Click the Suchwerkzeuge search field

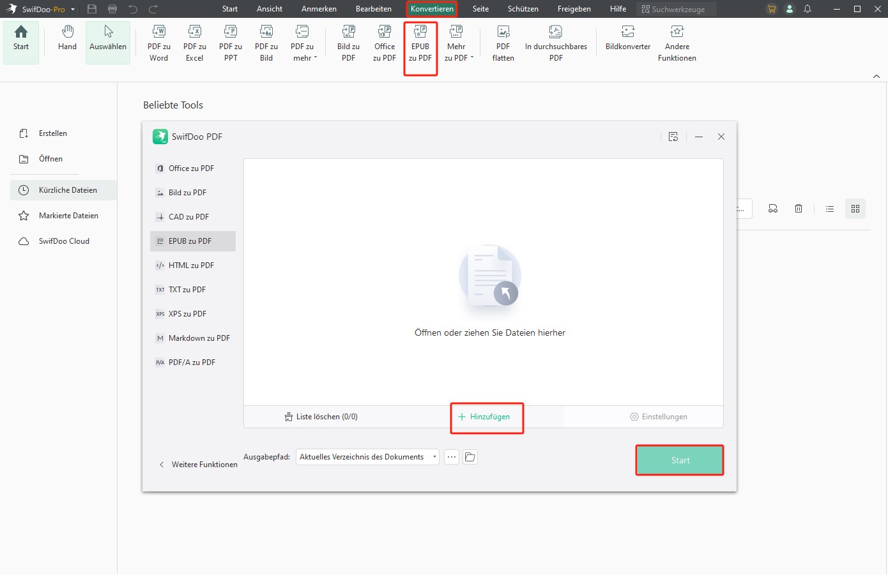[677, 9]
